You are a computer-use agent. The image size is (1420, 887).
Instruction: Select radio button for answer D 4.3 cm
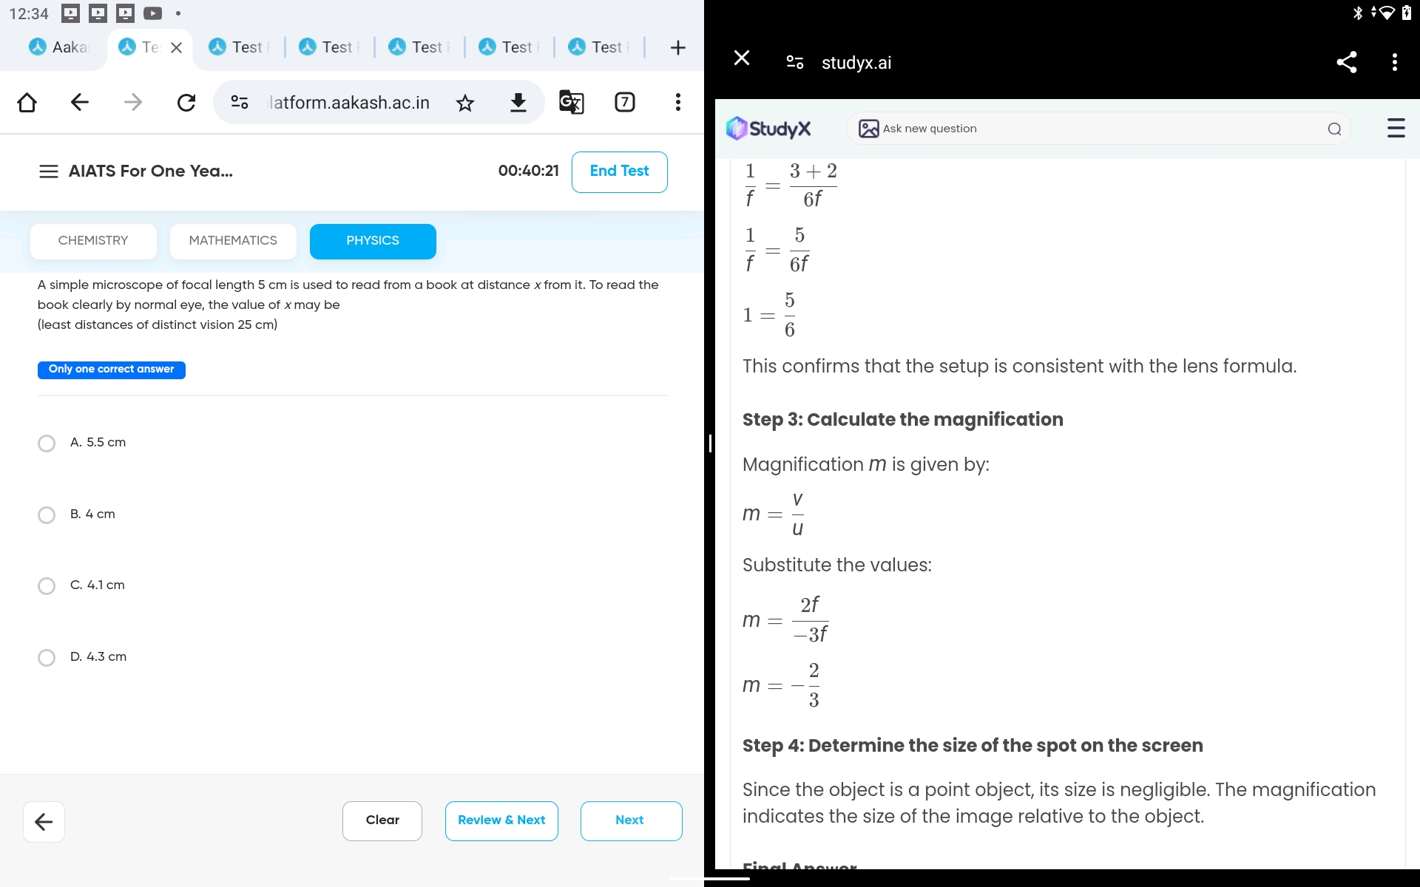click(x=47, y=656)
